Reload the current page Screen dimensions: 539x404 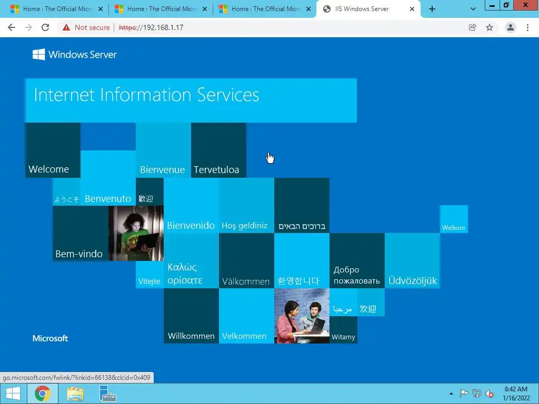point(45,27)
